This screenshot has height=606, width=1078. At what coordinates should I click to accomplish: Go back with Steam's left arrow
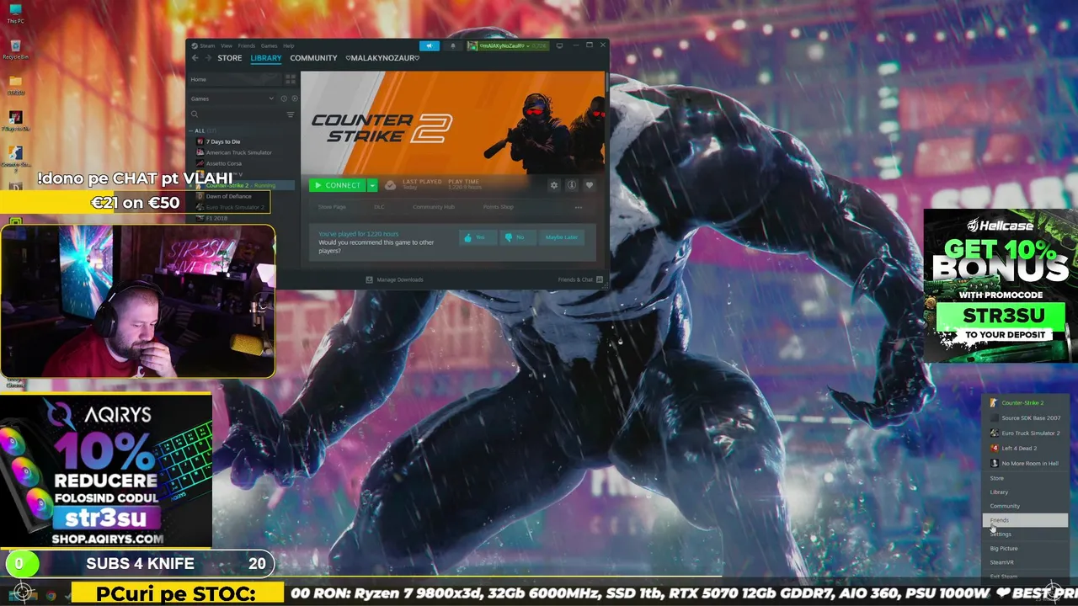pos(195,58)
